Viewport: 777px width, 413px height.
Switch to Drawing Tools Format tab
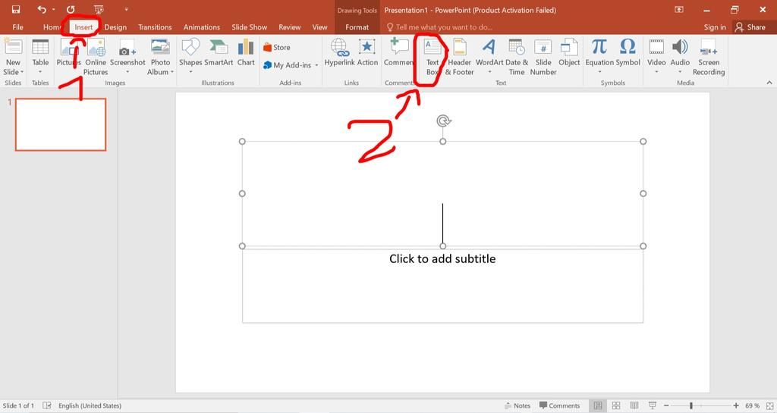tap(357, 27)
